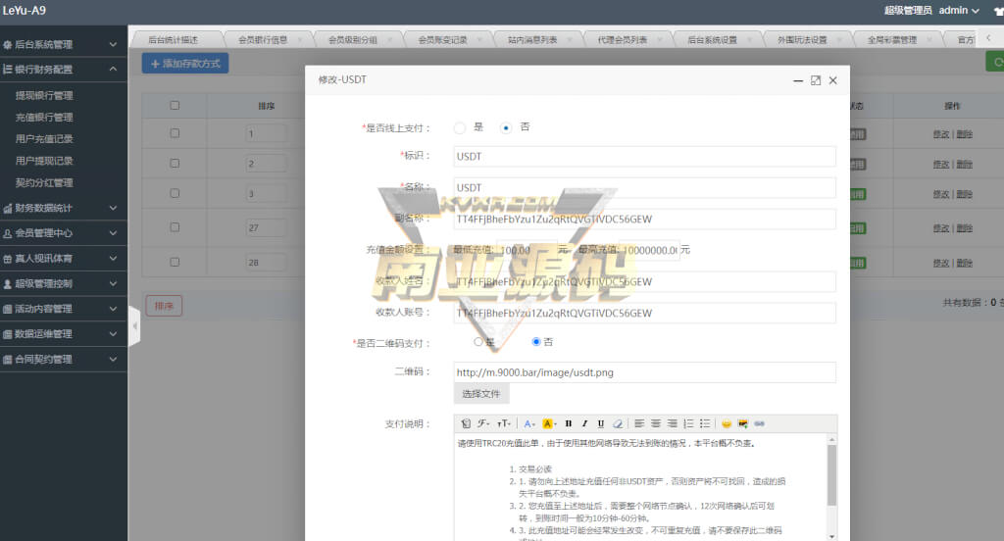Image resolution: width=1004 pixels, height=541 pixels.
Task: Click the red 排序 button
Action: coord(164,306)
